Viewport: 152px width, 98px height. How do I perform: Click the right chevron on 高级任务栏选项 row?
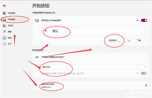146,86
